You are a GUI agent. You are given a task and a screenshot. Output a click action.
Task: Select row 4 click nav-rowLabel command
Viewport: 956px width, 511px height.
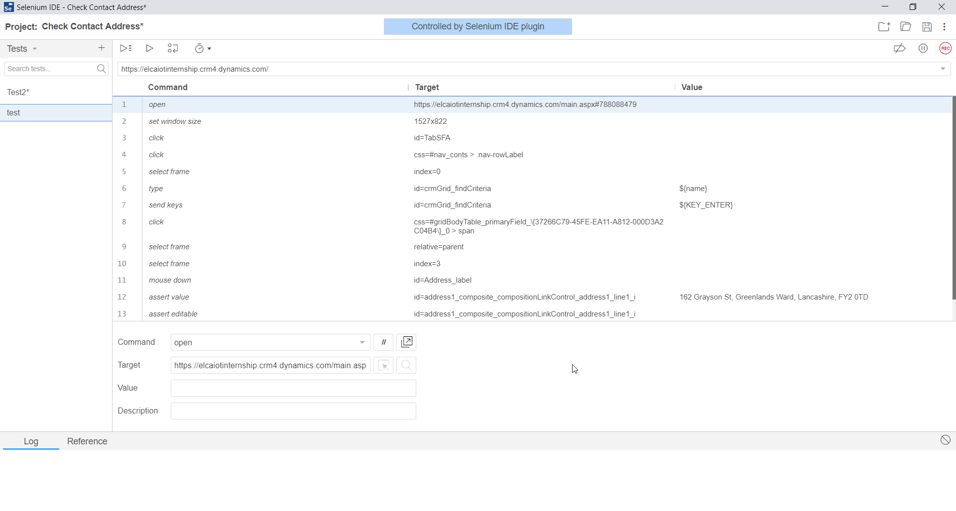pyautogui.click(x=532, y=155)
